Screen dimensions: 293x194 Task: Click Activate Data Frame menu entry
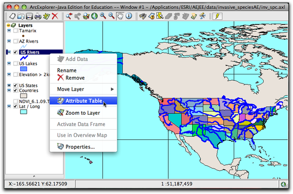coord(83,124)
